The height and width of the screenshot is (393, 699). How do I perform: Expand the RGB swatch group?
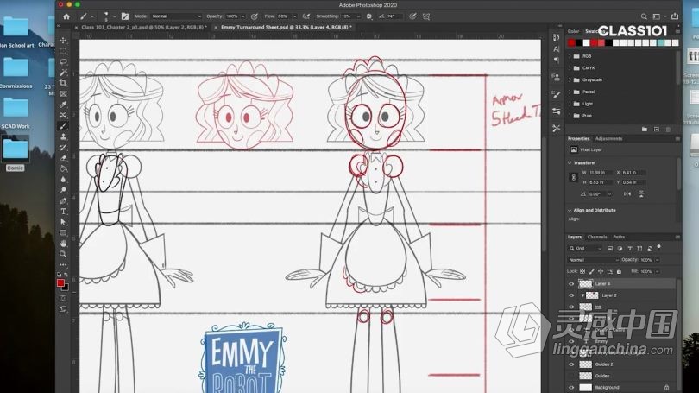click(x=570, y=56)
